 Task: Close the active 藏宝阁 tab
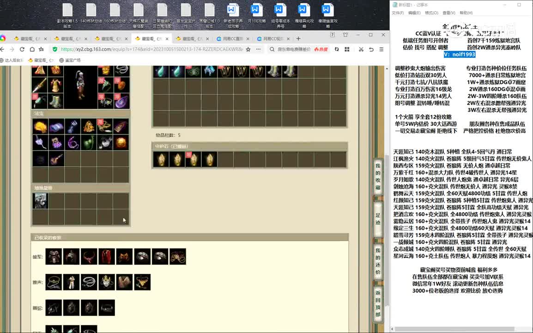click(167, 39)
